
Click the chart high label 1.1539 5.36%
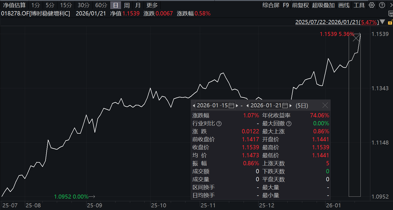point(337,34)
